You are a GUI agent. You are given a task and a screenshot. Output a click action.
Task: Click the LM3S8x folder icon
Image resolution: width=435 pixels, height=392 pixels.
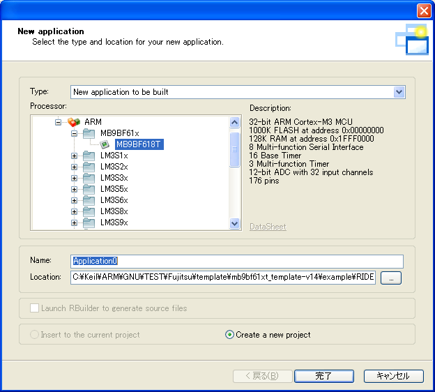89,211
